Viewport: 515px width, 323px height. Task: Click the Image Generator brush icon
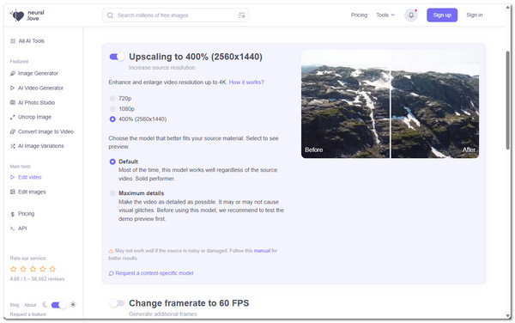click(13, 73)
